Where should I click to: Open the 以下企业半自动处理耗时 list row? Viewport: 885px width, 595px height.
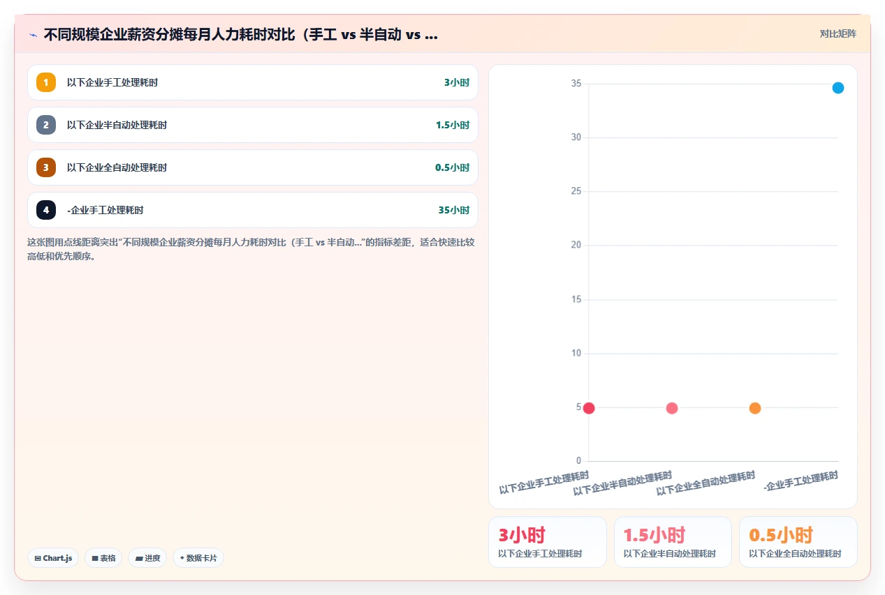pyautogui.click(x=253, y=125)
